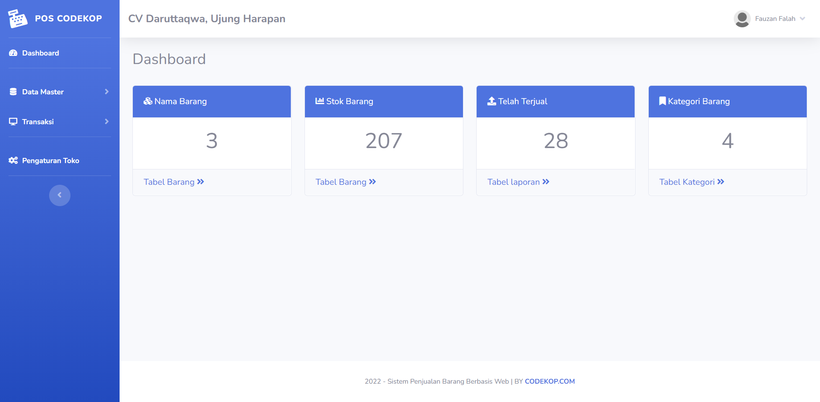Click the Transaksi monitor icon
The width and height of the screenshot is (820, 402).
13,122
